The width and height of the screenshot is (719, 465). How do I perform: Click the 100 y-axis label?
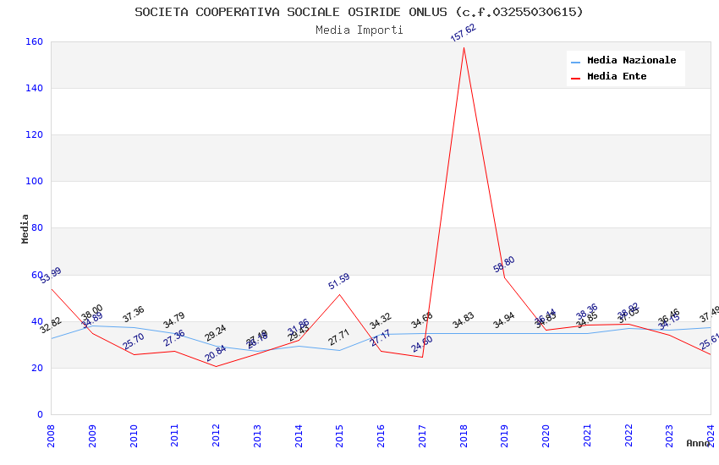click(34, 181)
